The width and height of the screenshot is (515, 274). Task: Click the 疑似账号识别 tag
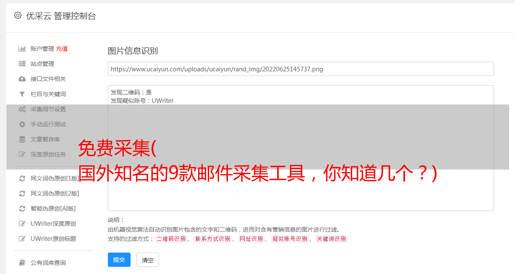290,239
